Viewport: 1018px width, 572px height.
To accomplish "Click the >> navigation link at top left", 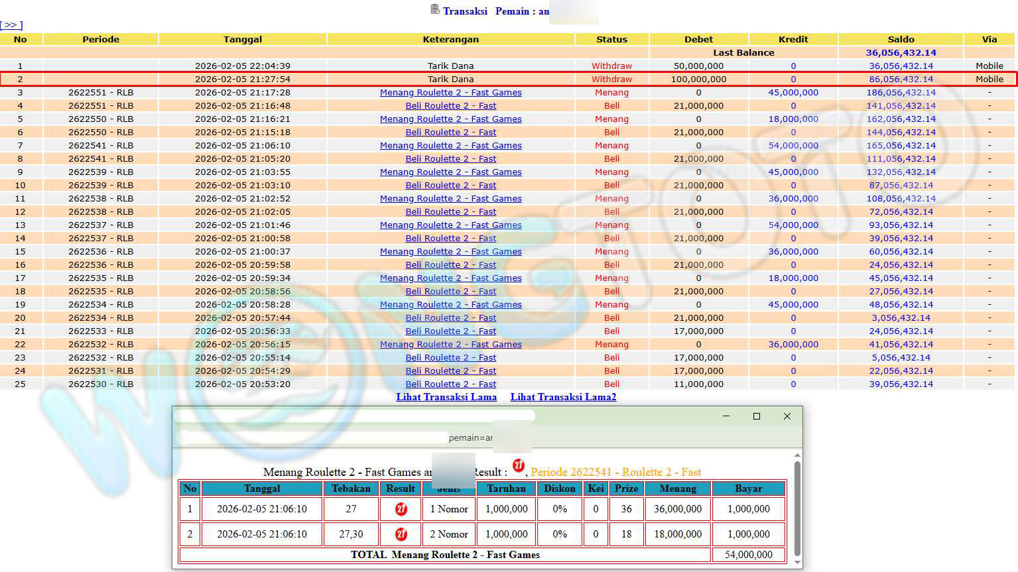I will tap(11, 25).
